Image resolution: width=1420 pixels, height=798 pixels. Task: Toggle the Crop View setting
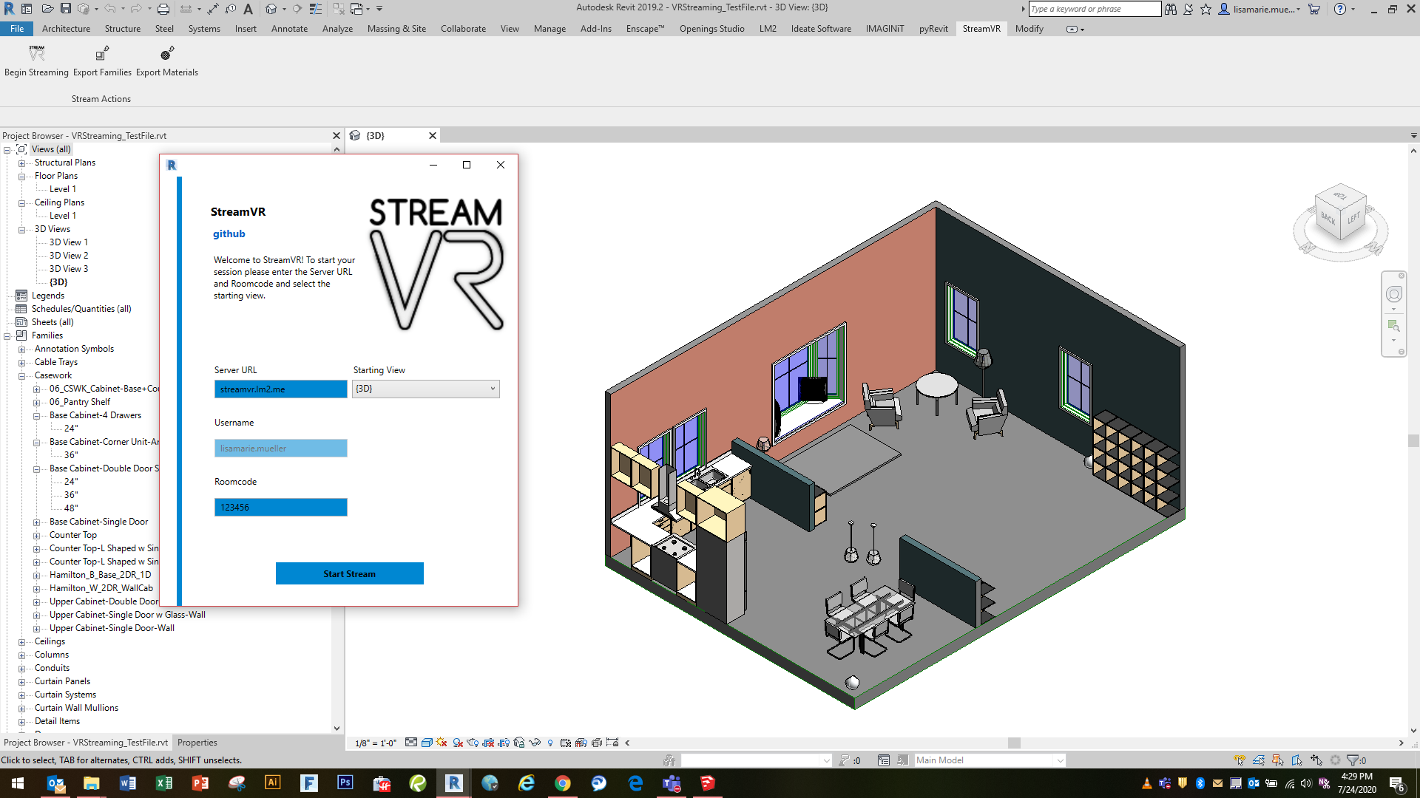[490, 743]
